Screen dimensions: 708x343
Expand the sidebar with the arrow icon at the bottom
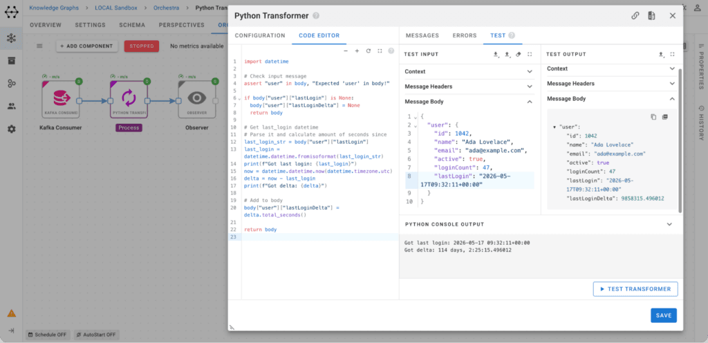tap(11, 331)
